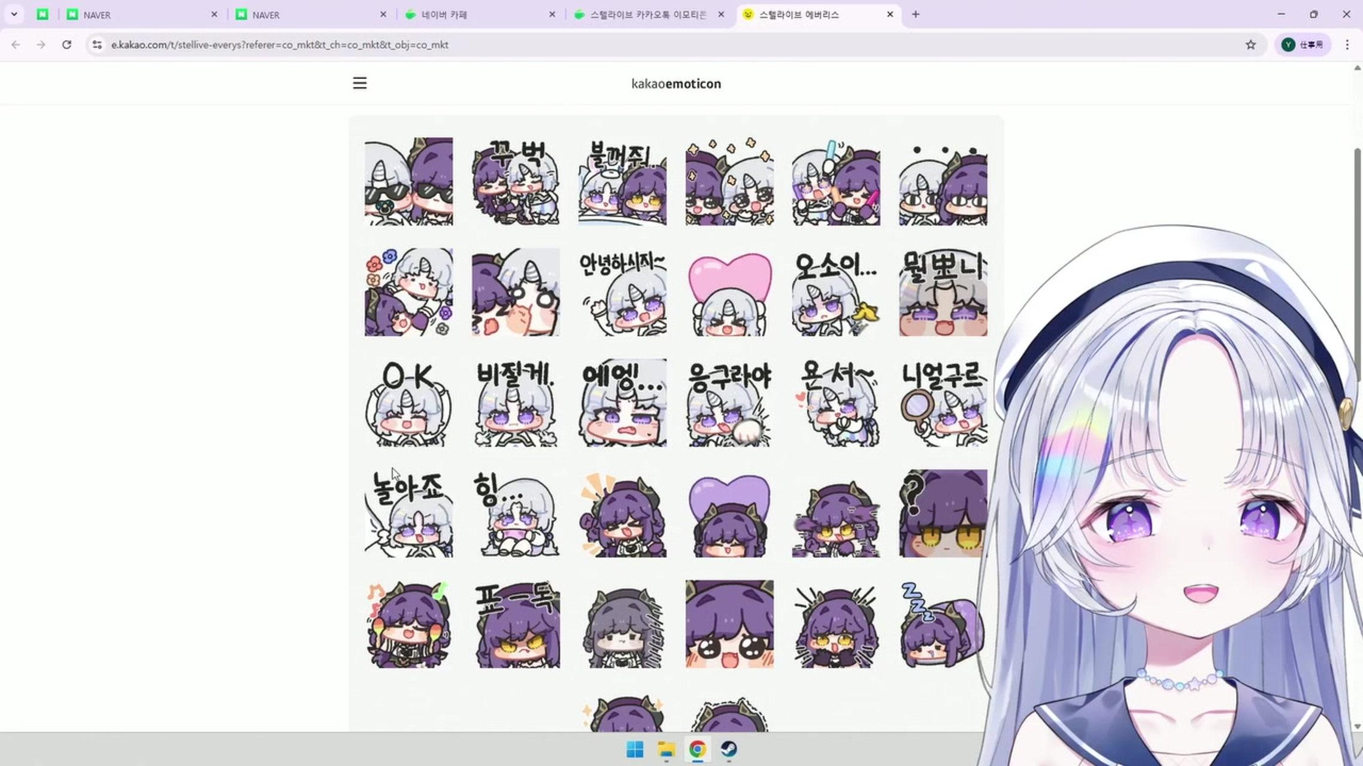Close the 네이버 카페 tab
This screenshot has height=766, width=1363.
click(x=552, y=14)
